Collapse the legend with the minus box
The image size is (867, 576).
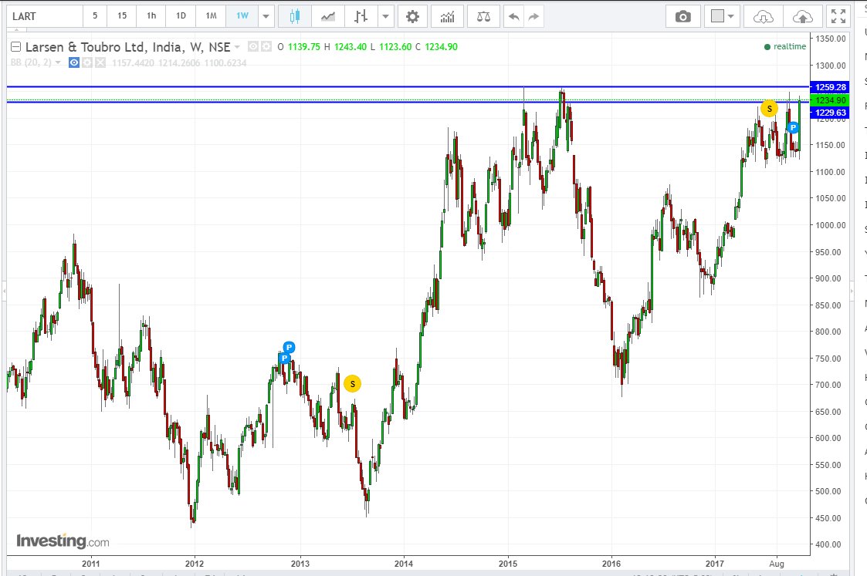coord(16,47)
